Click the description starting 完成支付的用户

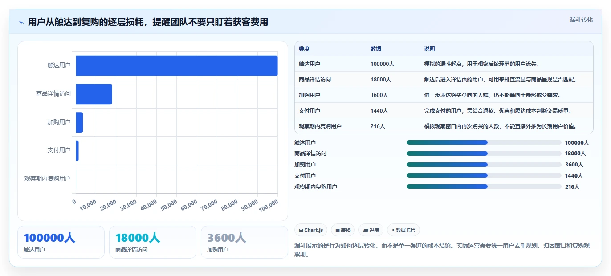click(x=497, y=111)
